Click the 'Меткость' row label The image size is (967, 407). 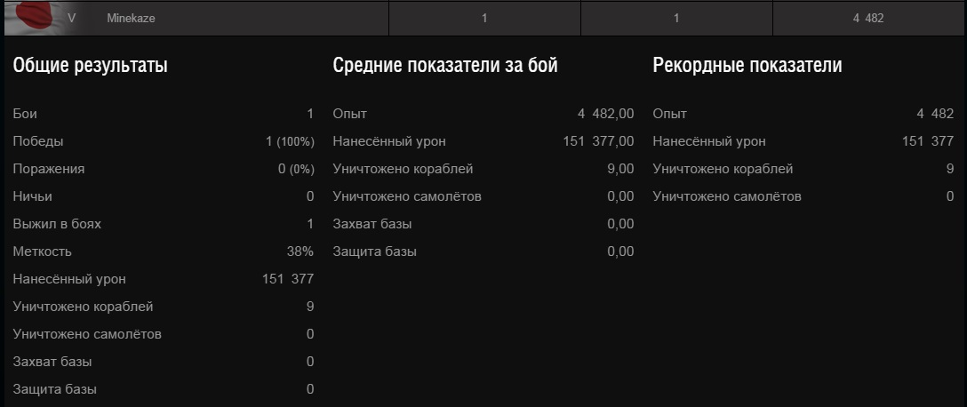(x=42, y=251)
